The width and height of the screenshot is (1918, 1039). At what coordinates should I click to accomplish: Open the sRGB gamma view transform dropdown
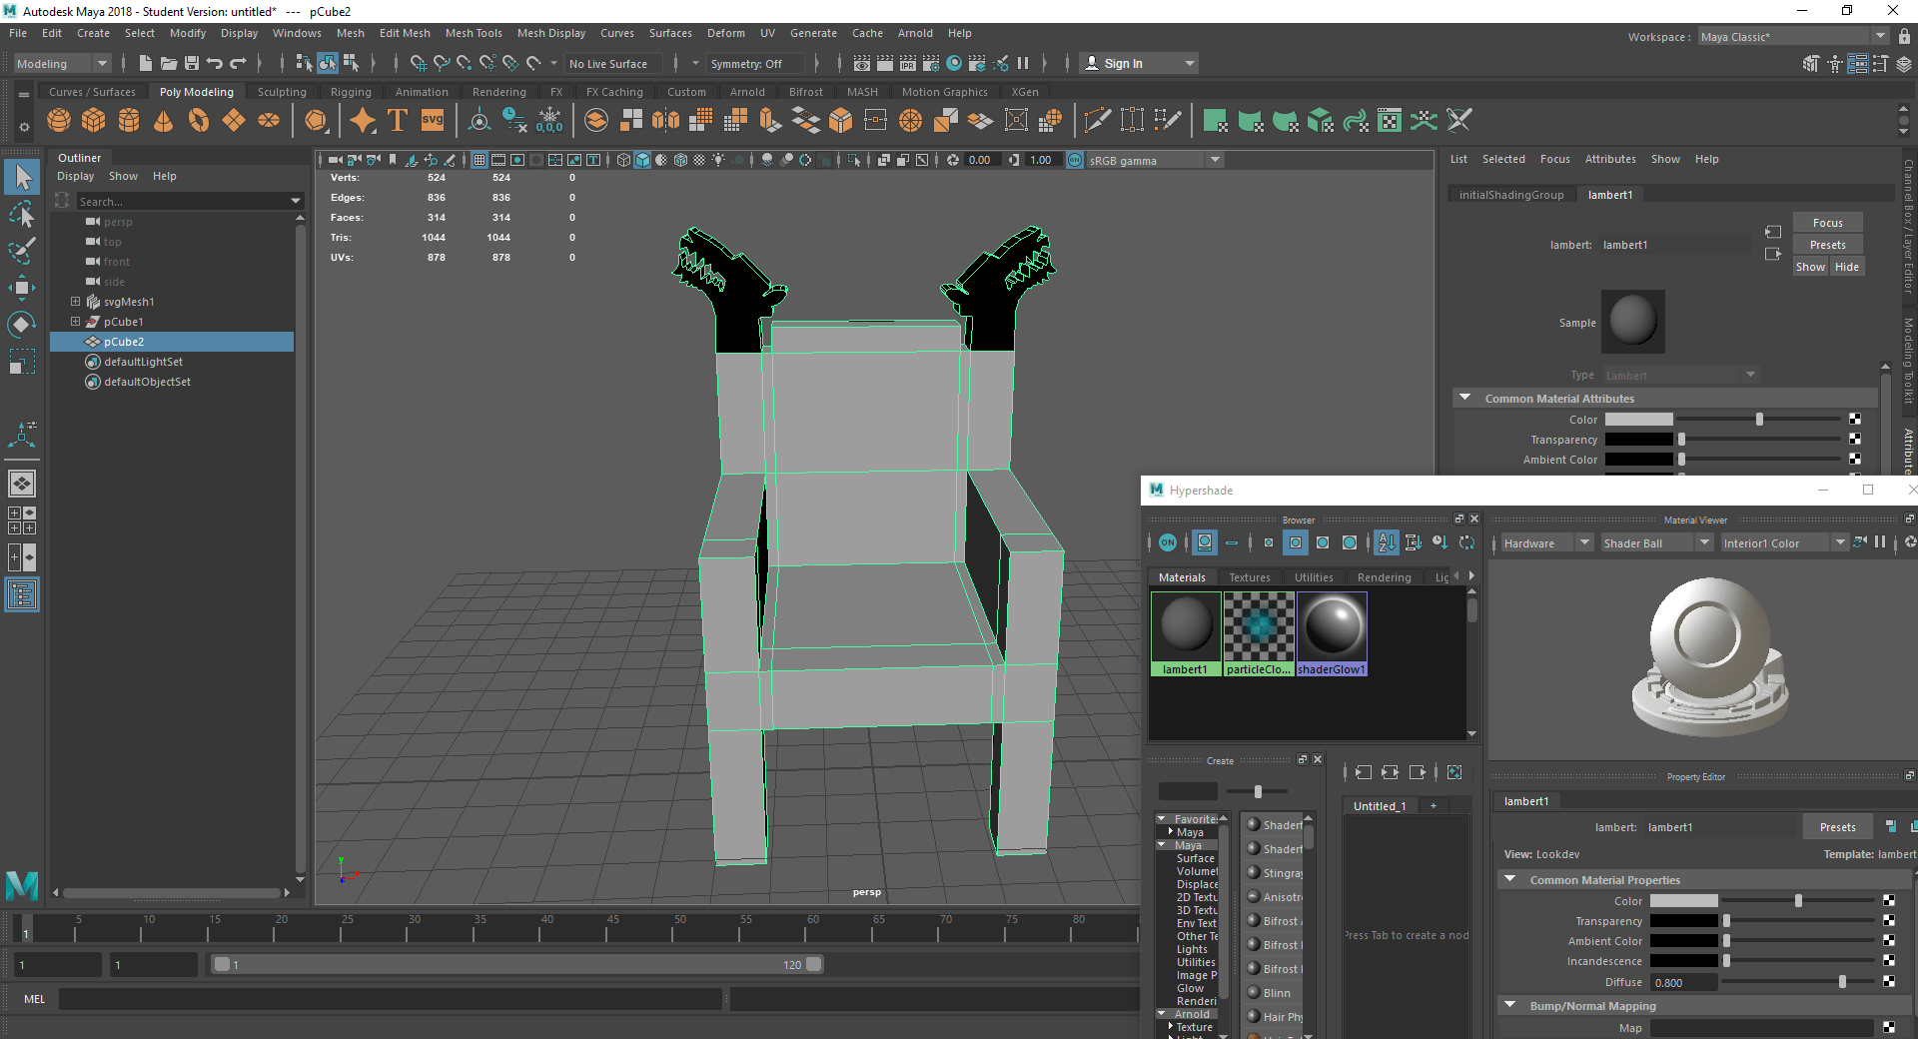(1155, 160)
